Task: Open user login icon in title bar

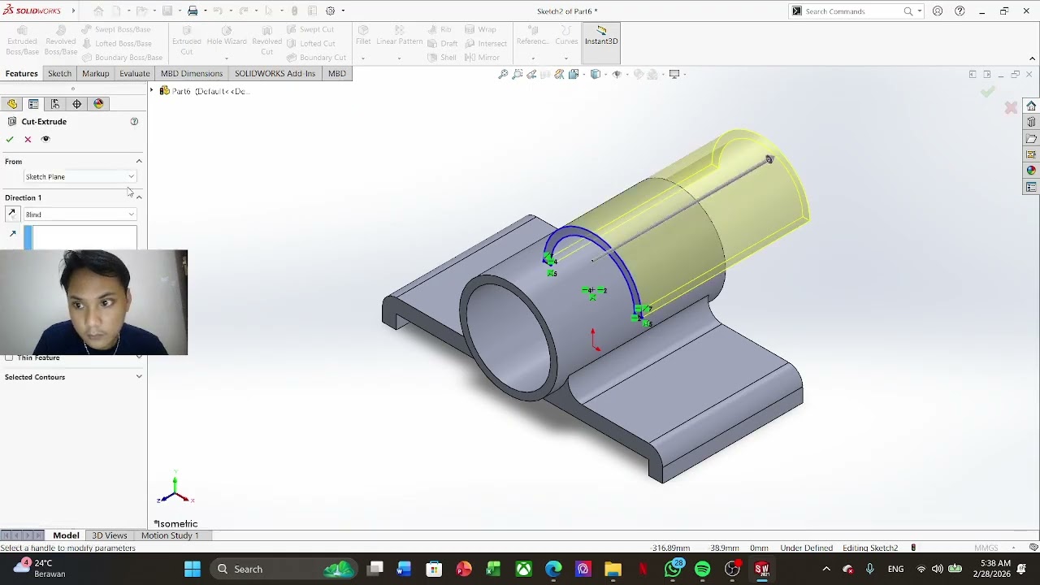Action: coord(938,11)
